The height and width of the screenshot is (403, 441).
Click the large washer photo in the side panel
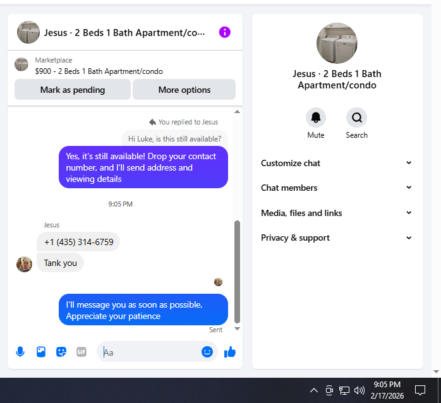tap(337, 44)
